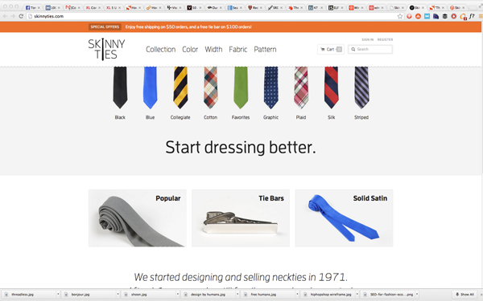
Task: Click the bookmark star in address bar
Action: tap(400, 16)
